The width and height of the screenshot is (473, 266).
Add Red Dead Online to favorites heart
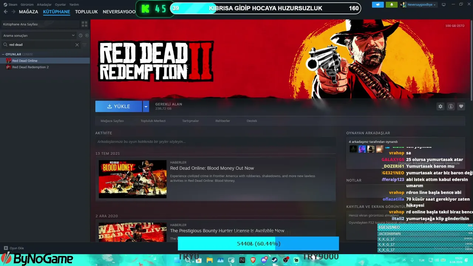(x=461, y=106)
